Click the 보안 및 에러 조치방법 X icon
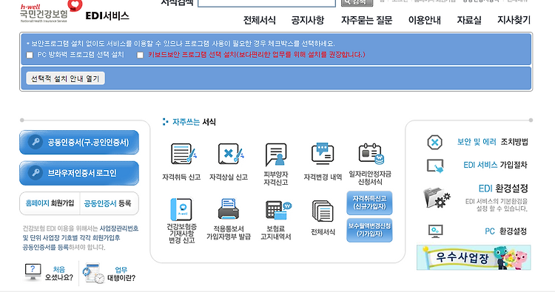555x292 pixels. (x=434, y=143)
